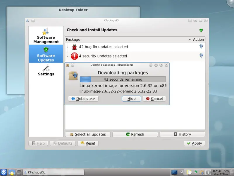Viewport: 234px width, 176px height.
Task: Select the 42 bug fix updates selected row
Action: [135, 47]
